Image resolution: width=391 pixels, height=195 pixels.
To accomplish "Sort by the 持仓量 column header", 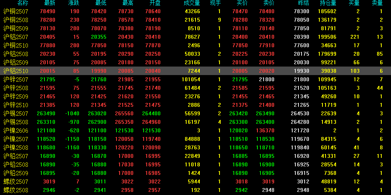I will coord(328,3).
